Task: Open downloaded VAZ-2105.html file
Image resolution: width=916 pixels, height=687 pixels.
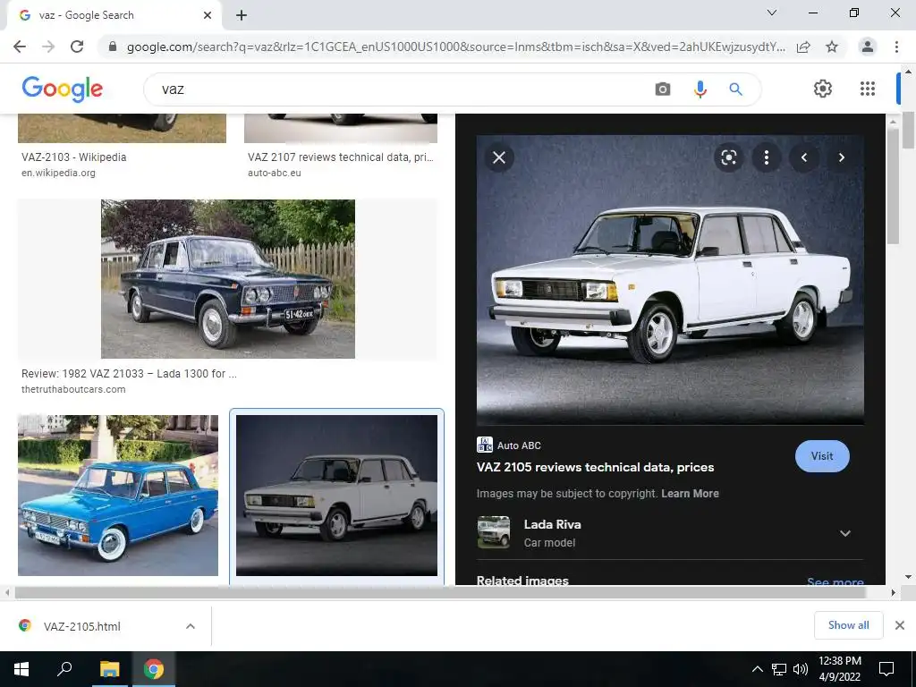Action: (81, 626)
